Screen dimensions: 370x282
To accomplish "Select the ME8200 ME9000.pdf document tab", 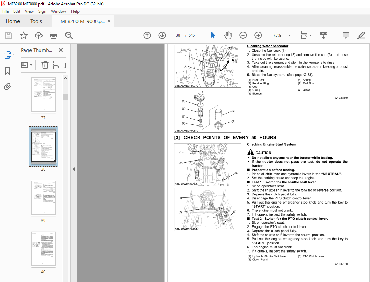I will [x=83, y=21].
